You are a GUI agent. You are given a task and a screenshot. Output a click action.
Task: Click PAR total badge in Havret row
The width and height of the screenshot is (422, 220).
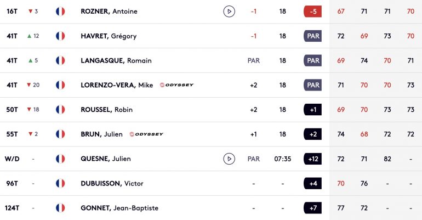click(313, 36)
